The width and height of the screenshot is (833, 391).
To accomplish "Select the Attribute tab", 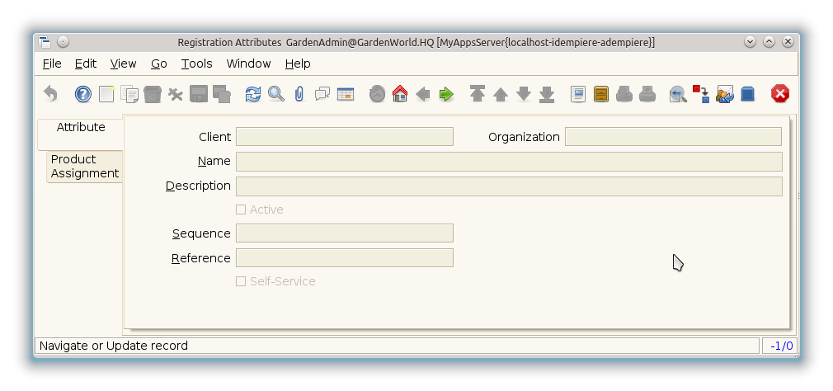I will tap(81, 128).
